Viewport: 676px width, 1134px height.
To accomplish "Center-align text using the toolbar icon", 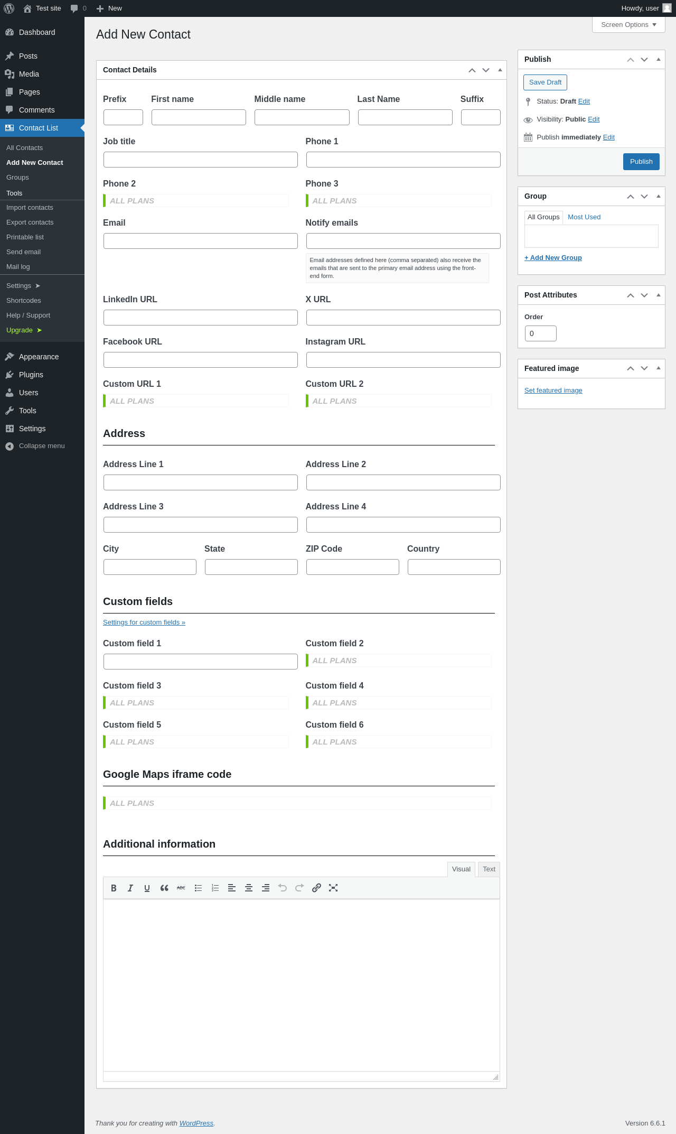I will tap(249, 888).
